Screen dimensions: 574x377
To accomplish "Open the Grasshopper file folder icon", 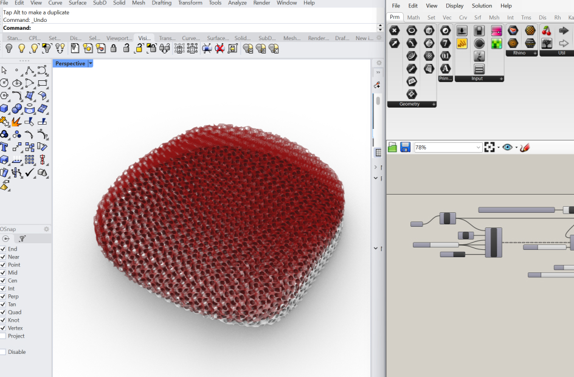I will pos(393,147).
